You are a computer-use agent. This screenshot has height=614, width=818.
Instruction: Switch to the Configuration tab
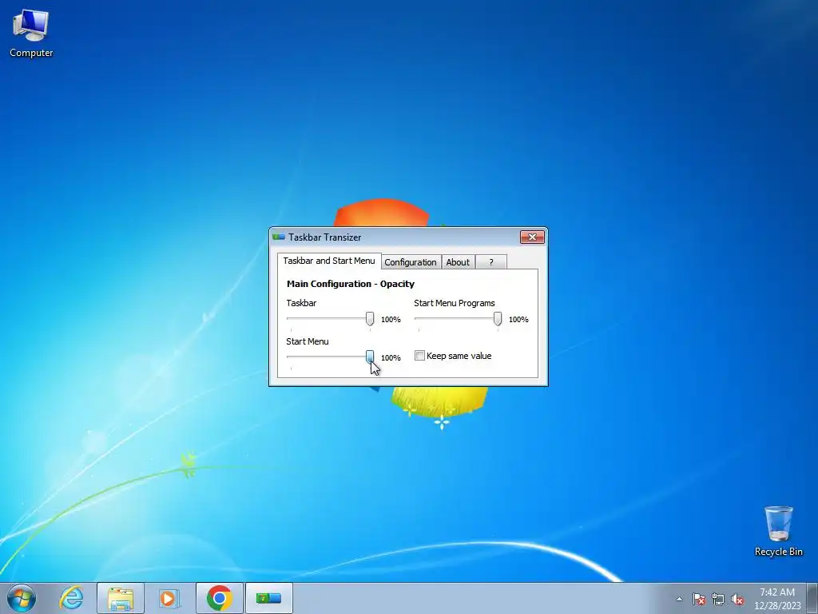pos(411,262)
